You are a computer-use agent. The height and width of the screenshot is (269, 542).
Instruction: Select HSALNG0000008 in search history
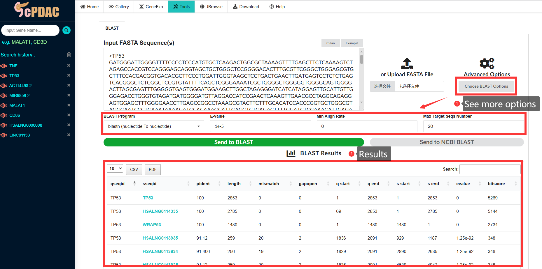[x=26, y=125]
